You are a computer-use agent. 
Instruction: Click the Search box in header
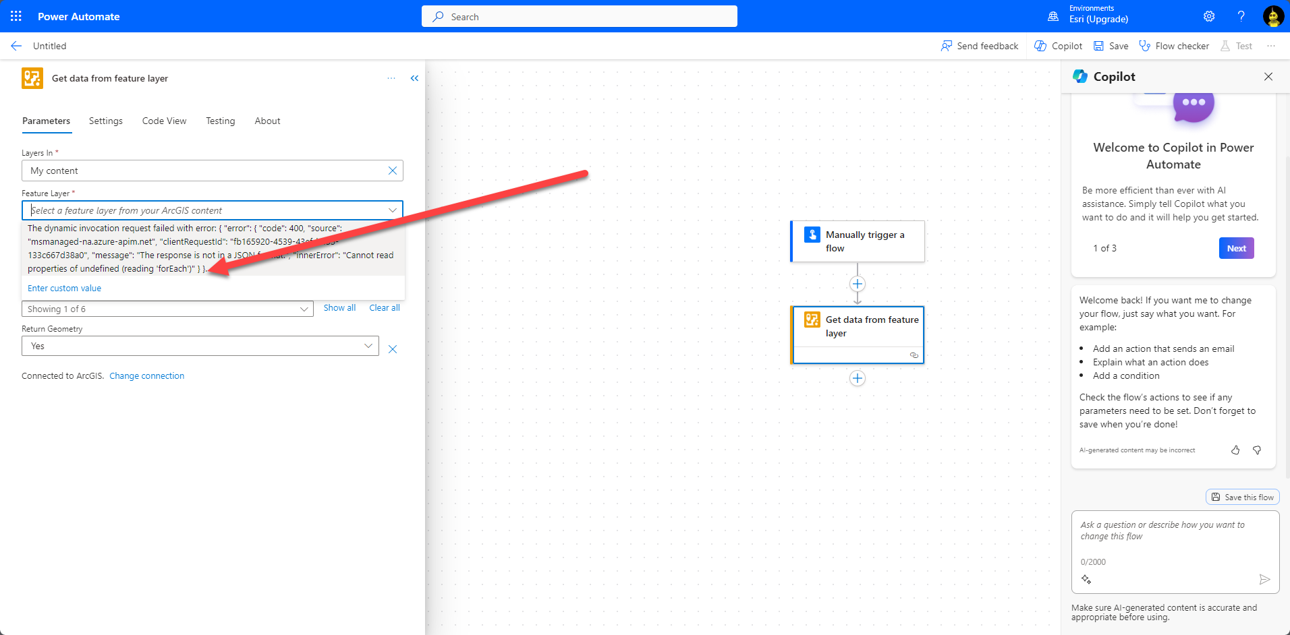[580, 16]
